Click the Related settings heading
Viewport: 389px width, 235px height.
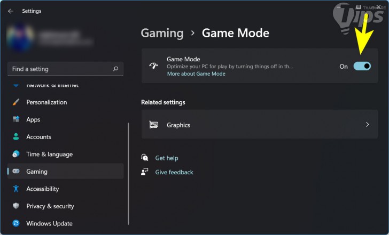164,102
